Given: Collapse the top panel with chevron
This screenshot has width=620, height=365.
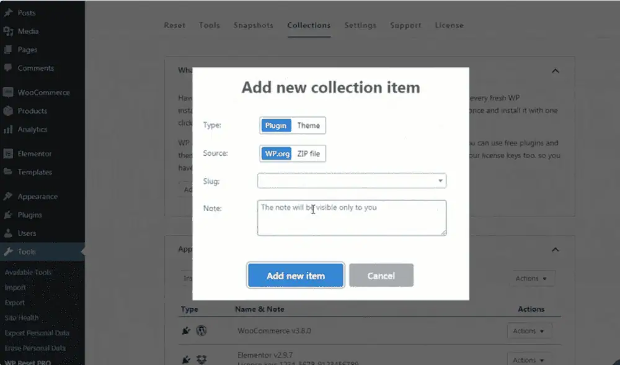Looking at the screenshot, I should point(556,71).
